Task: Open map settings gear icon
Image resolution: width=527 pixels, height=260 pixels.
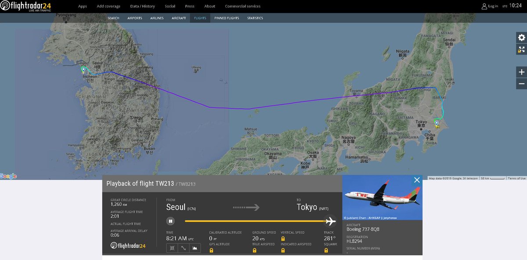Action: [x=521, y=38]
